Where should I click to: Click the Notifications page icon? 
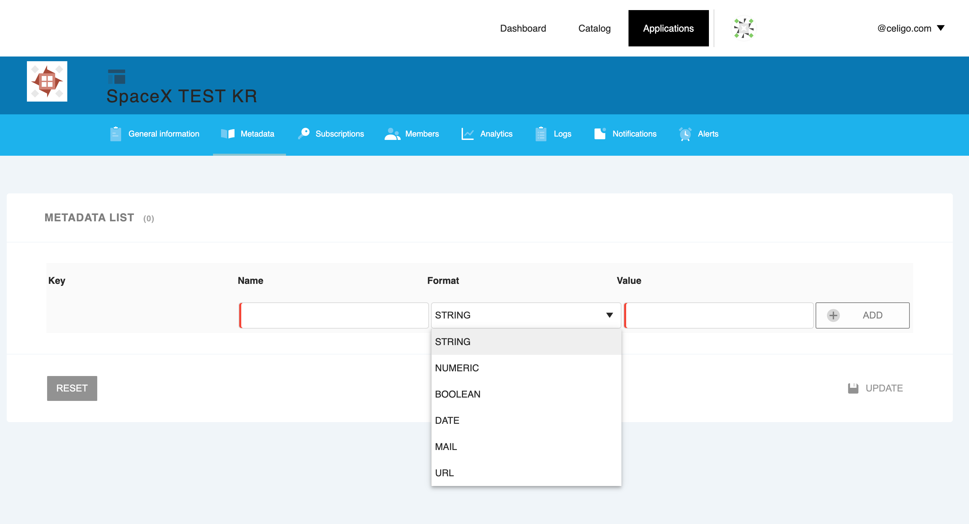[x=599, y=134]
